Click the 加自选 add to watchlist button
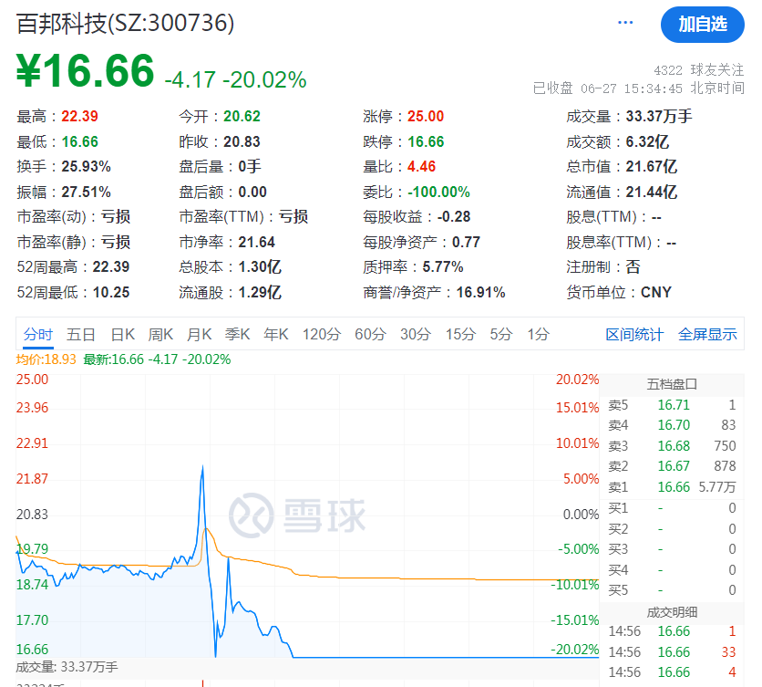The image size is (762, 687). pyautogui.click(x=702, y=25)
